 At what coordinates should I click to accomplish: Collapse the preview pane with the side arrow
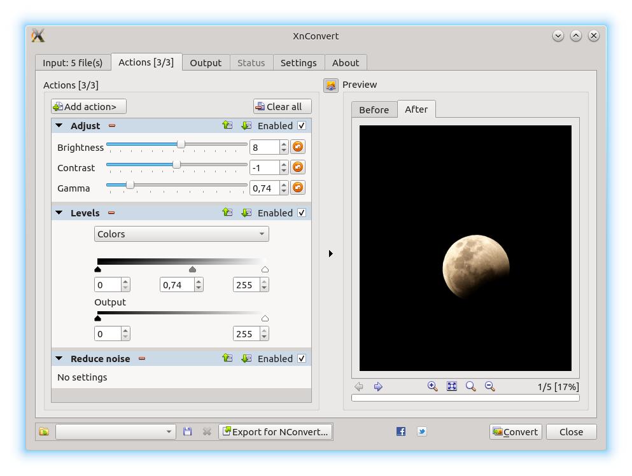[330, 253]
